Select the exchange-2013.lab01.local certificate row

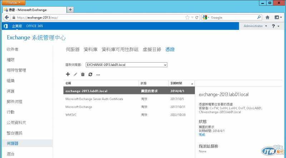click(x=129, y=91)
